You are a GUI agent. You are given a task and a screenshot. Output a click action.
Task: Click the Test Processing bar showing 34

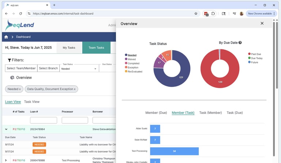point(175,151)
